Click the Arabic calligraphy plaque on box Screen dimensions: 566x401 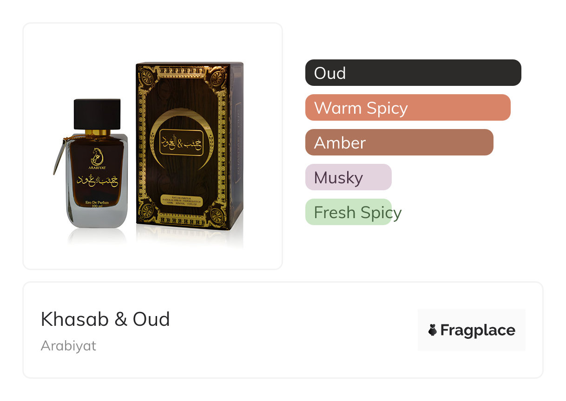[182, 142]
